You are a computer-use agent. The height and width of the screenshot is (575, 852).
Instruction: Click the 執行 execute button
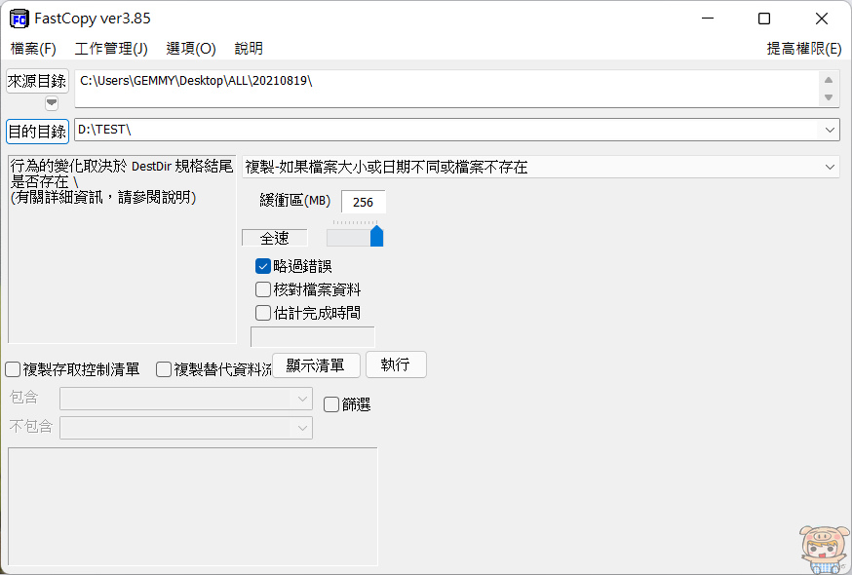pyautogui.click(x=396, y=364)
